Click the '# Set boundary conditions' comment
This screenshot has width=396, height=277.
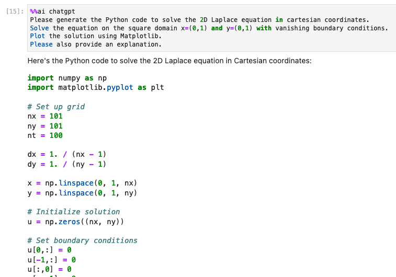point(83,240)
